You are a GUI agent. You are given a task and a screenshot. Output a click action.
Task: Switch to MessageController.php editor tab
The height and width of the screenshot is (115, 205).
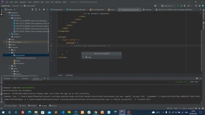(x=77, y=10)
